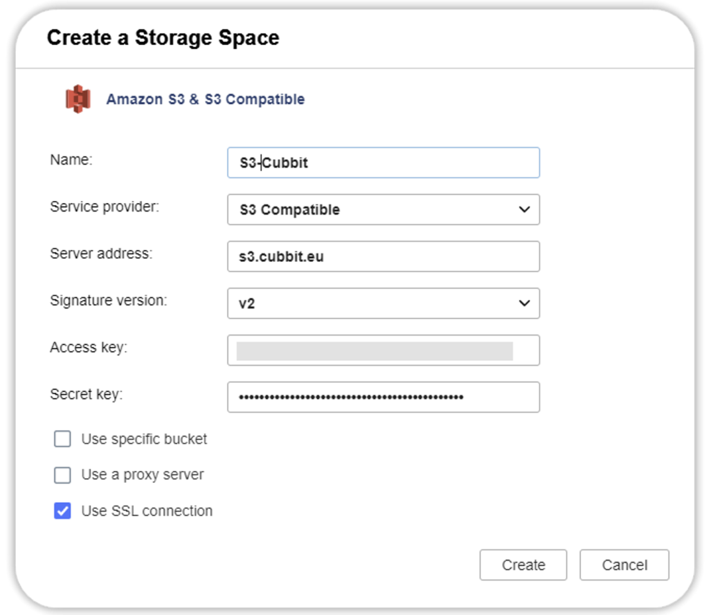This screenshot has width=709, height=615.
Task: Click the Secret key: label
Action: (87, 394)
